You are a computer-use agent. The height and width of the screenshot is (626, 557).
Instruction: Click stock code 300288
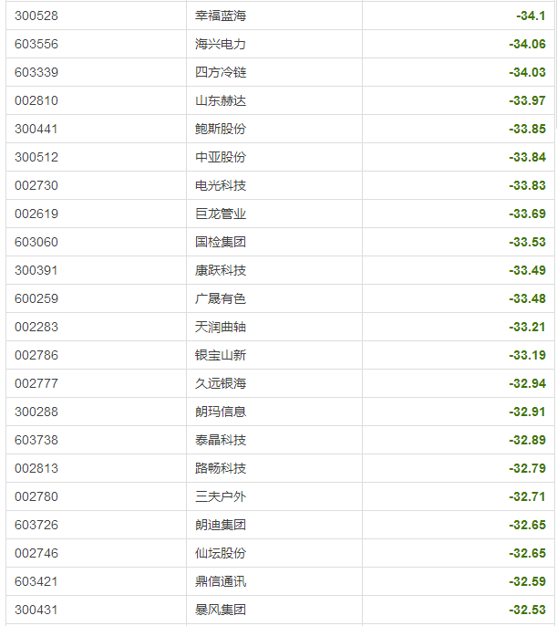(x=36, y=412)
